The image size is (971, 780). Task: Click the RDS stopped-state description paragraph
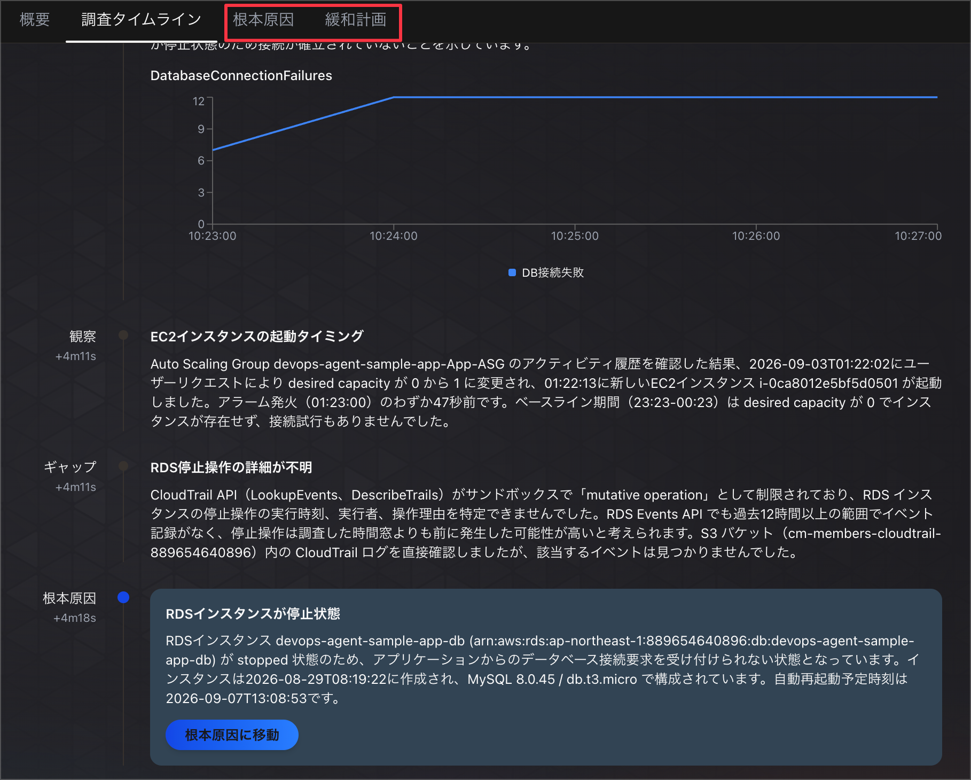543,669
